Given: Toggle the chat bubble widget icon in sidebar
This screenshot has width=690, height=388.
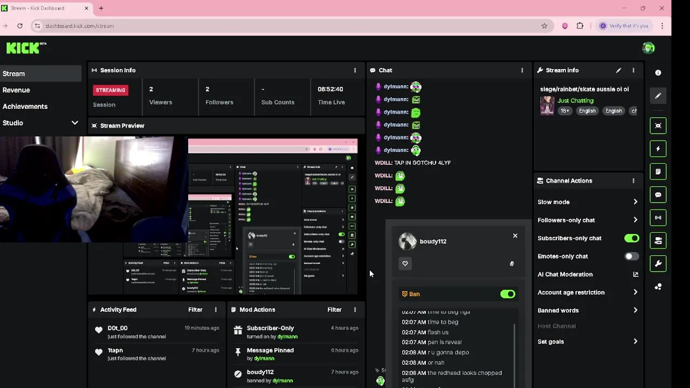Looking at the screenshot, I should (658, 195).
